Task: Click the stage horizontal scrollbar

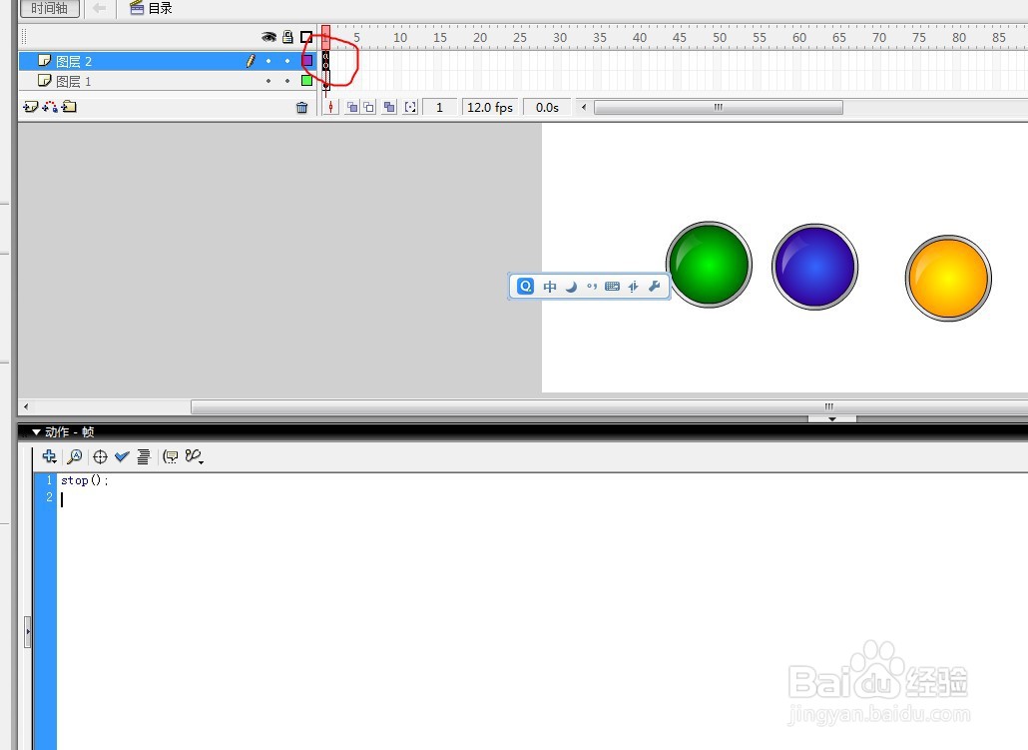Action: [610, 406]
